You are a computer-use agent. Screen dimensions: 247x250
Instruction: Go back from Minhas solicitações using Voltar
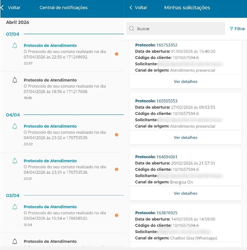point(138,8)
